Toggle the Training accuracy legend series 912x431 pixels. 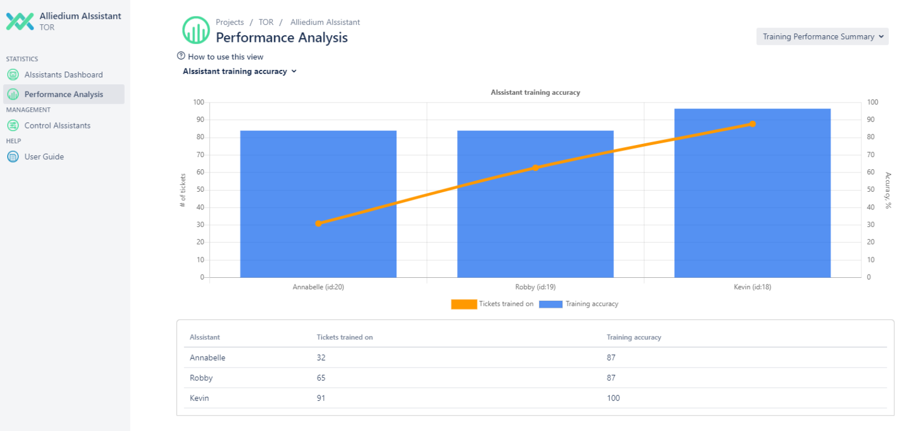[579, 304]
